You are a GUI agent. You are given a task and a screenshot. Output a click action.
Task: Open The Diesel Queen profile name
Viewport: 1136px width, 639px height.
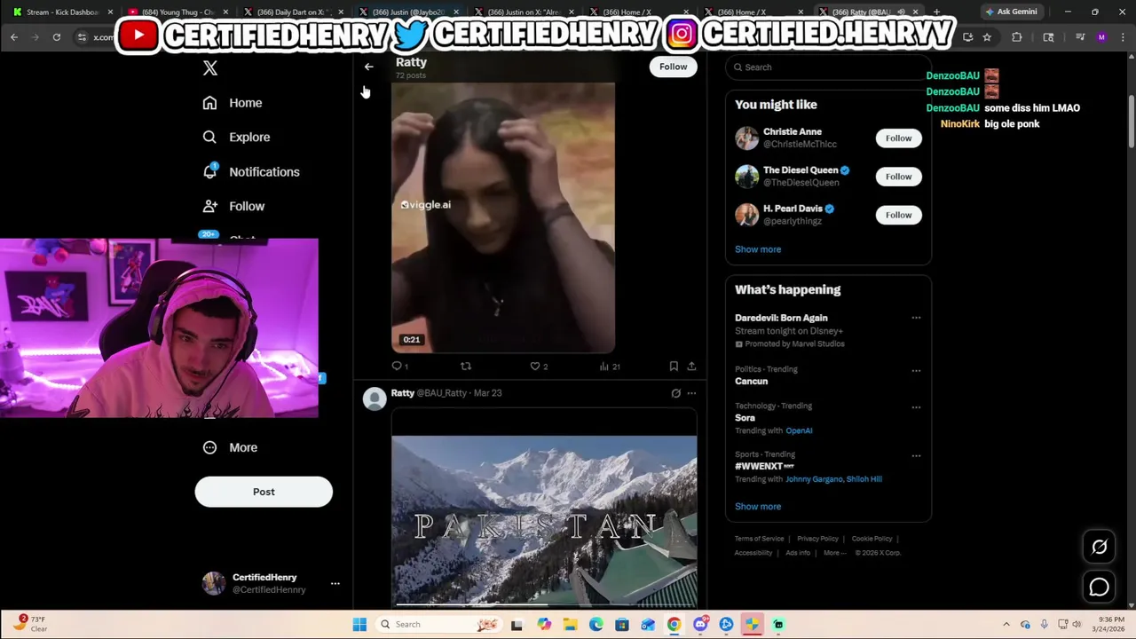tap(801, 170)
